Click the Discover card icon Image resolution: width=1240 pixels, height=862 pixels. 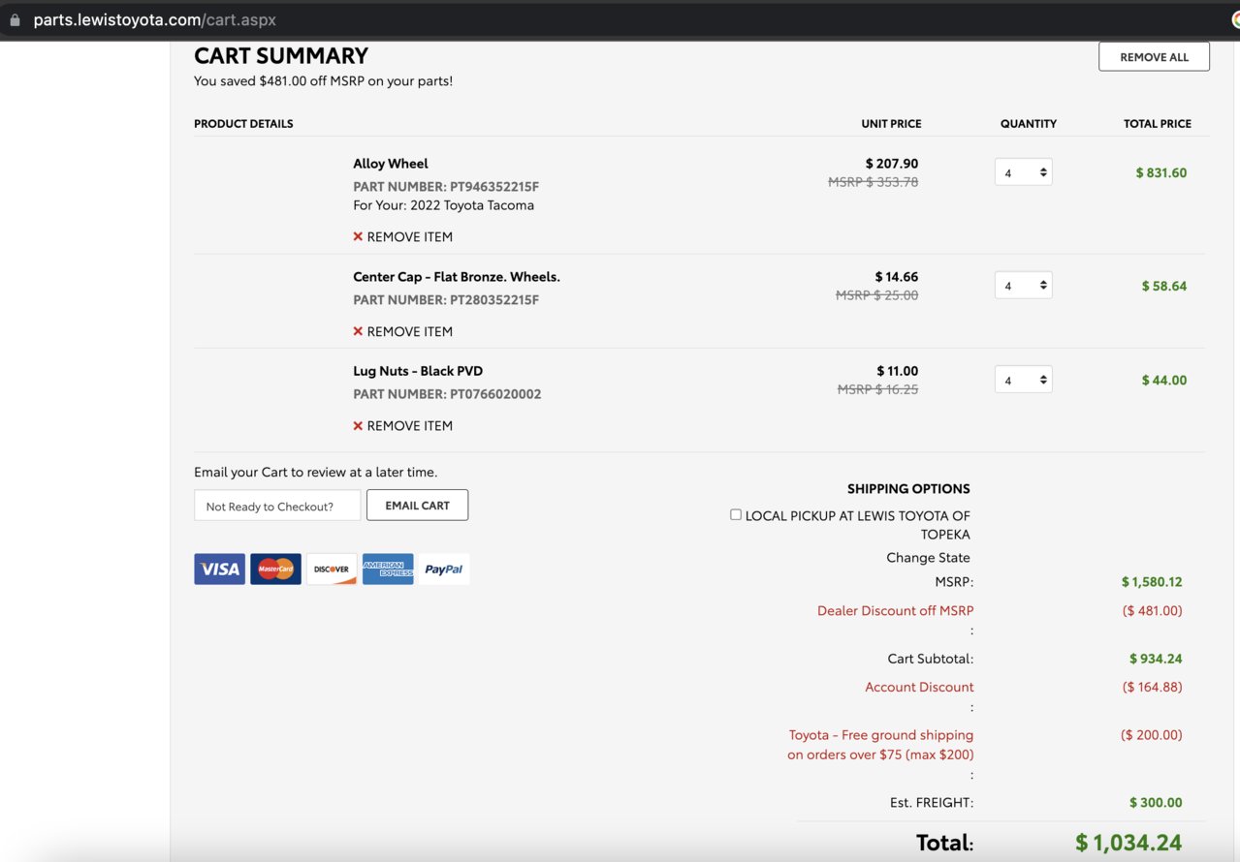click(x=332, y=570)
